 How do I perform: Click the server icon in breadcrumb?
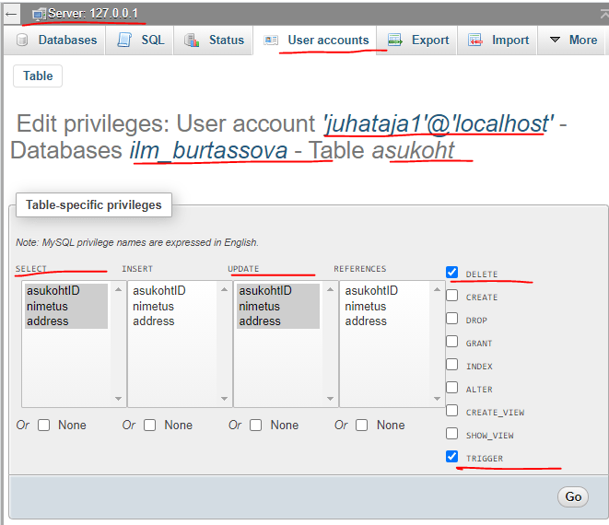coord(39,14)
